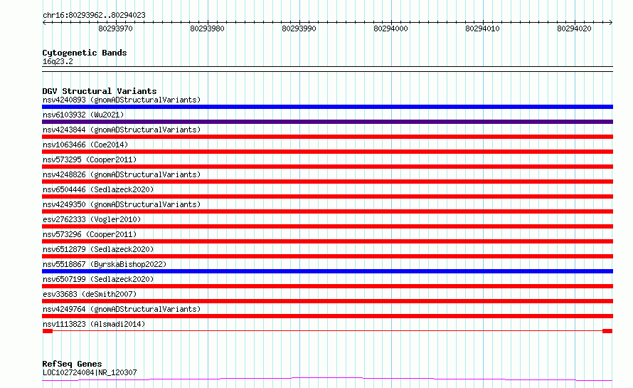Click ruler position 80293970
This screenshot has height=388, width=633.
pyautogui.click(x=115, y=28)
